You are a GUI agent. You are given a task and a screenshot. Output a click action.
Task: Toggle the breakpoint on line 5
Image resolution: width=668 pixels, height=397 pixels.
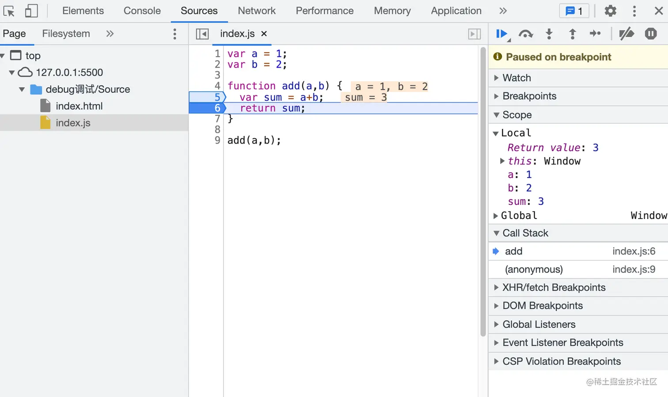(x=208, y=97)
